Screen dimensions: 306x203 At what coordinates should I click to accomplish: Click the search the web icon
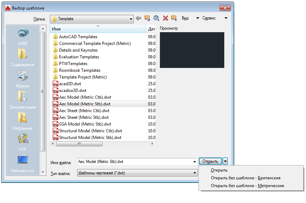(156, 18)
